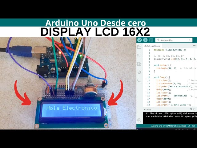Open the Boards Manager sidebar icon
This screenshot has height=148, width=197.
139,55
